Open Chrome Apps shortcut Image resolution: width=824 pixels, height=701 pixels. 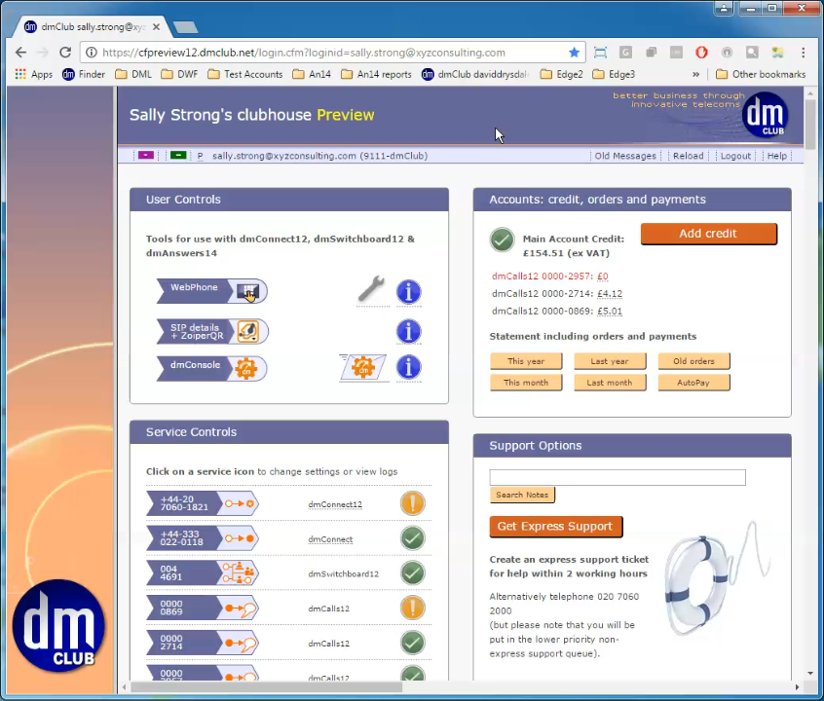(x=34, y=74)
